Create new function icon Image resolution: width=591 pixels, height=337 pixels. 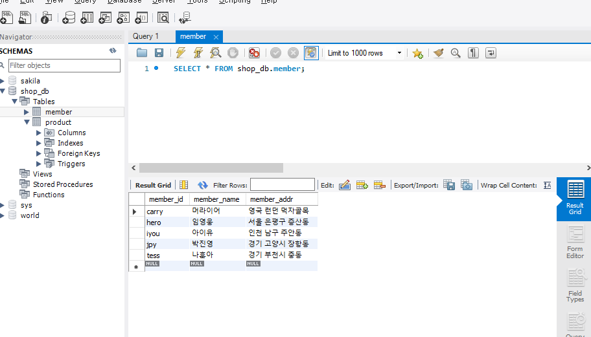point(141,17)
